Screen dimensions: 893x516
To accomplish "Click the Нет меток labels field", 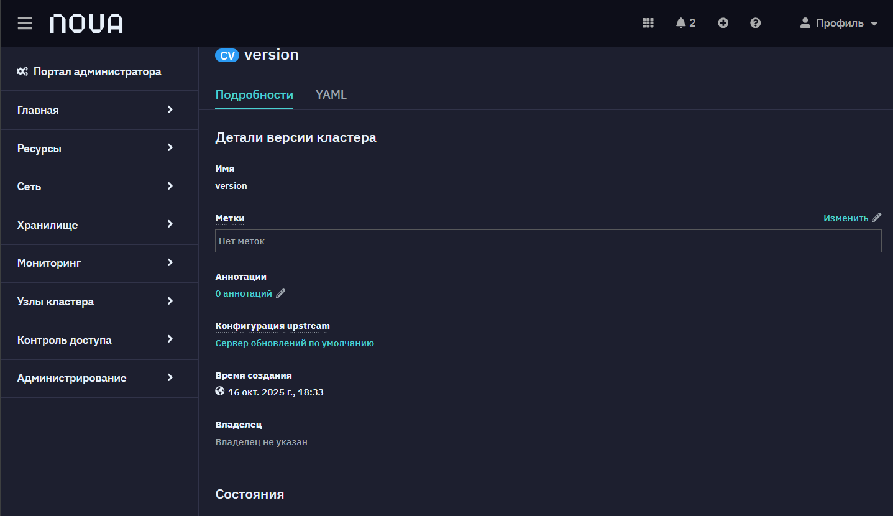I will 548,241.
